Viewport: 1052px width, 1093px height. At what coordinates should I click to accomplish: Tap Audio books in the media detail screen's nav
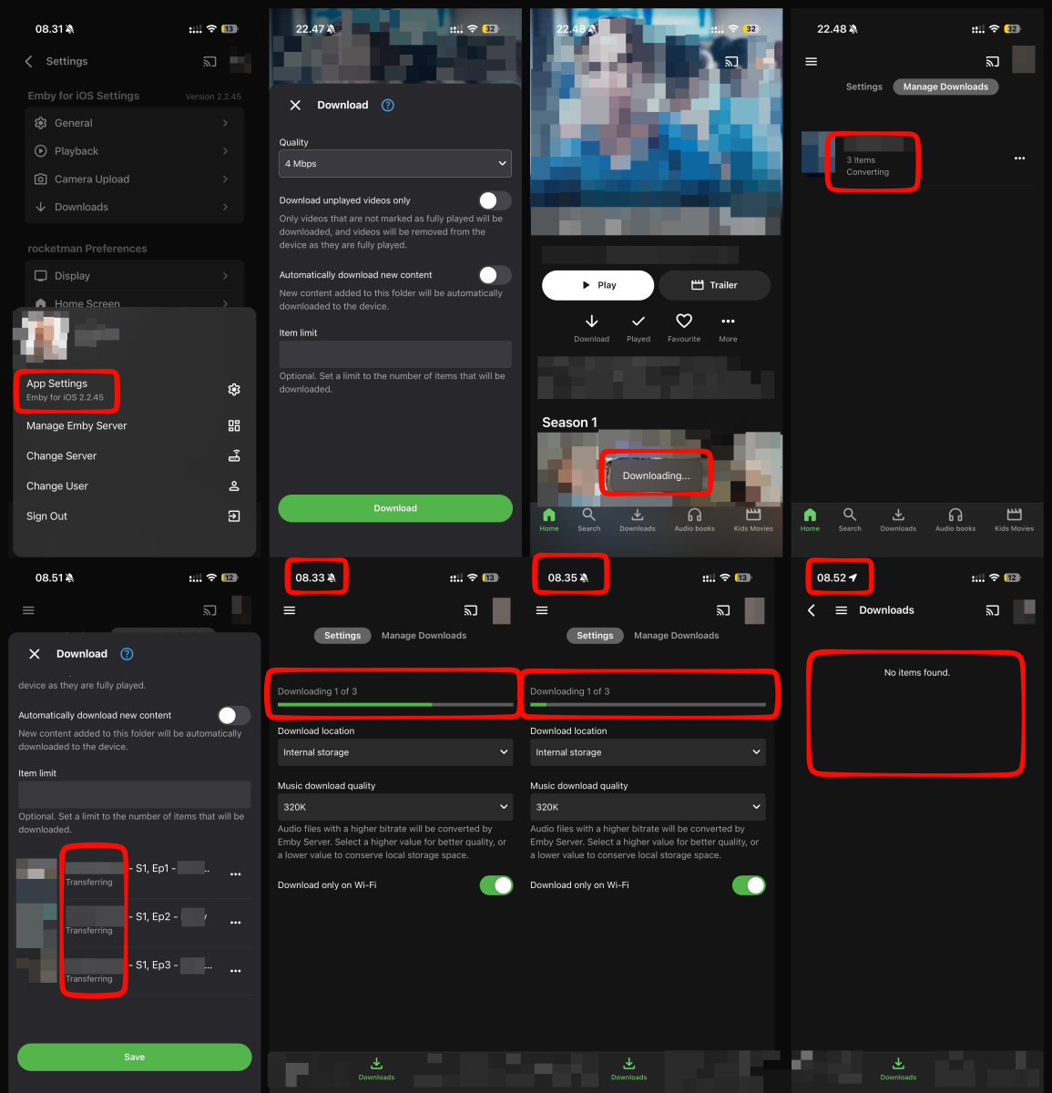(694, 520)
